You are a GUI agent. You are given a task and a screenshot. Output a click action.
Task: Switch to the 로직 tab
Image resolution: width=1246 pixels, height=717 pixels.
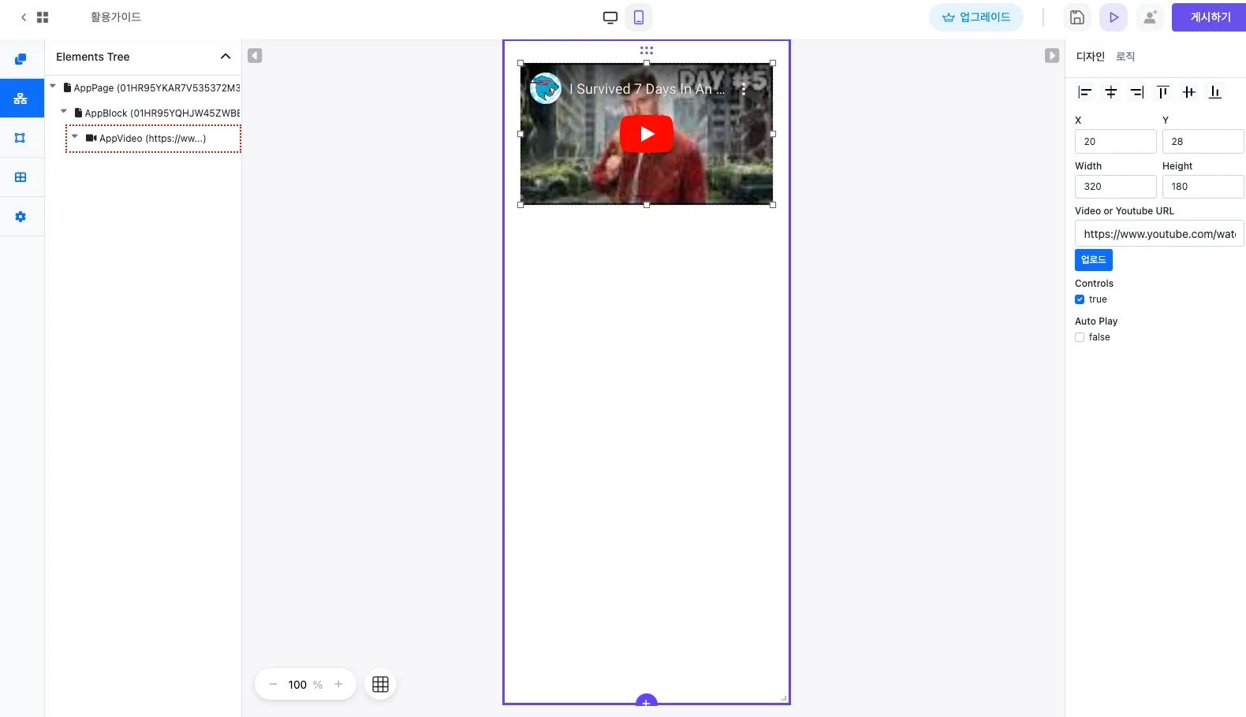click(x=1125, y=57)
